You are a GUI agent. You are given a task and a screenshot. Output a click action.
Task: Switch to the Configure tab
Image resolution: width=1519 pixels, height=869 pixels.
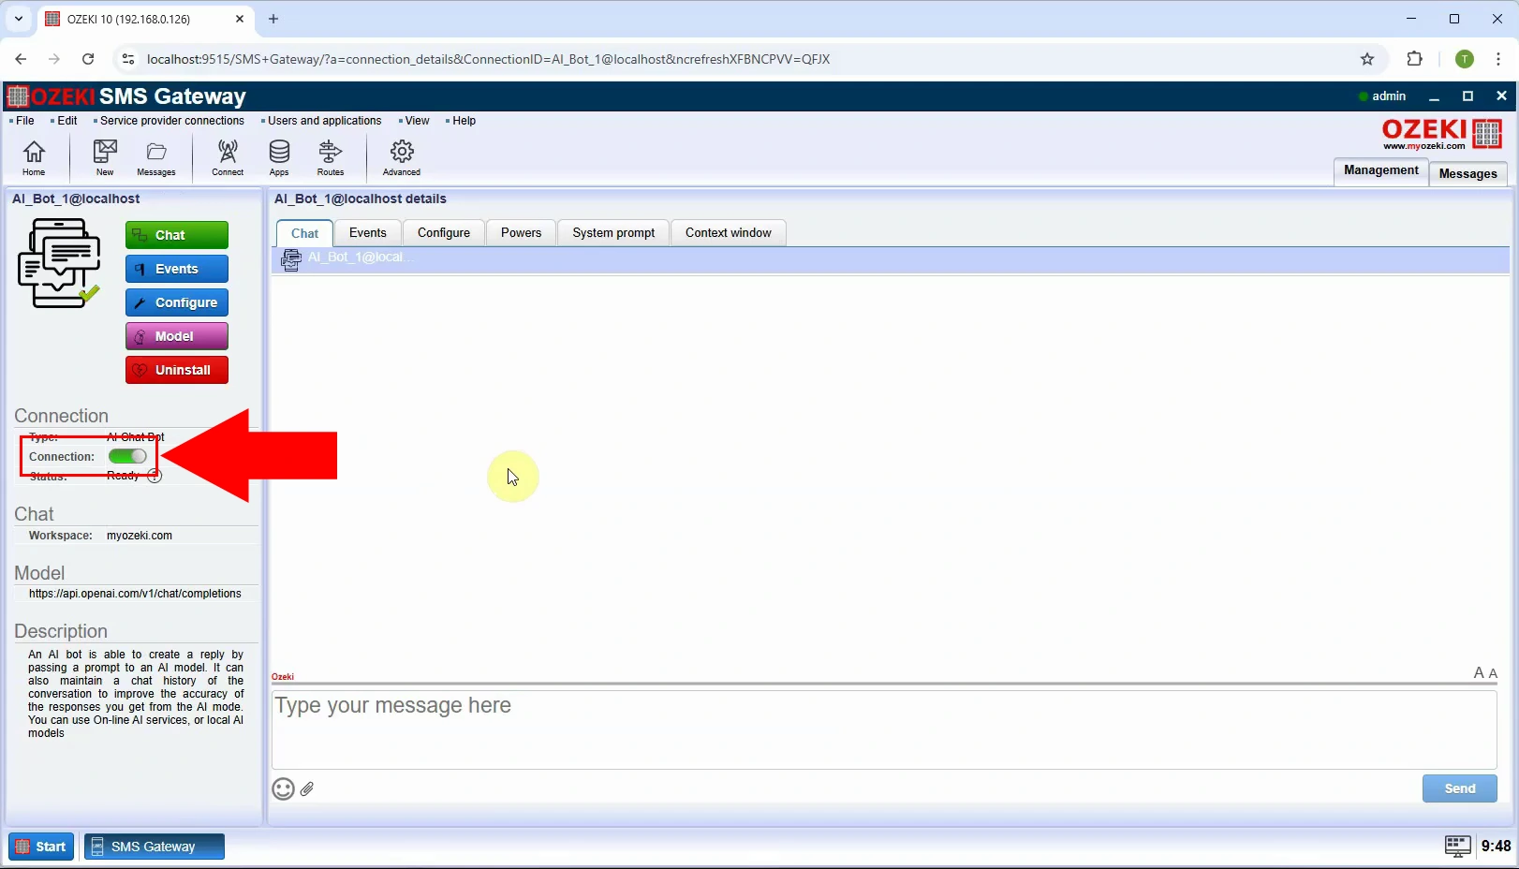(444, 233)
